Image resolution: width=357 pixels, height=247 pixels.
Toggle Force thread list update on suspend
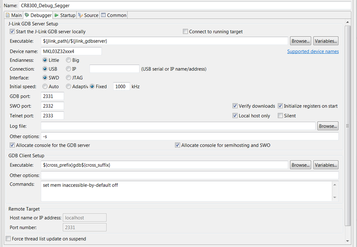tap(9, 239)
